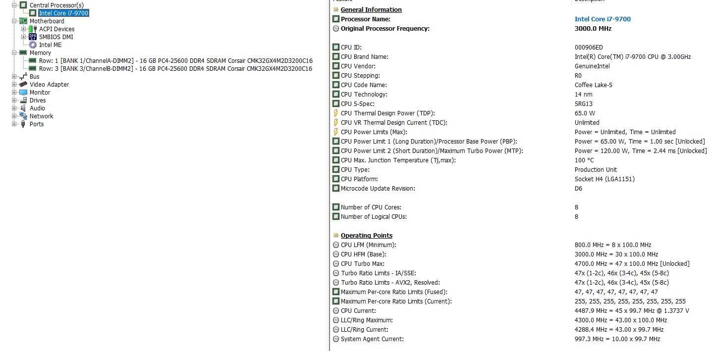Image resolution: width=716 pixels, height=351 pixels.
Task: Click the CPU Current clock icon
Action: coord(336,310)
